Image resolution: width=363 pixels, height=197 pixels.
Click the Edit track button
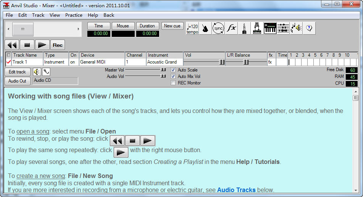(17, 72)
